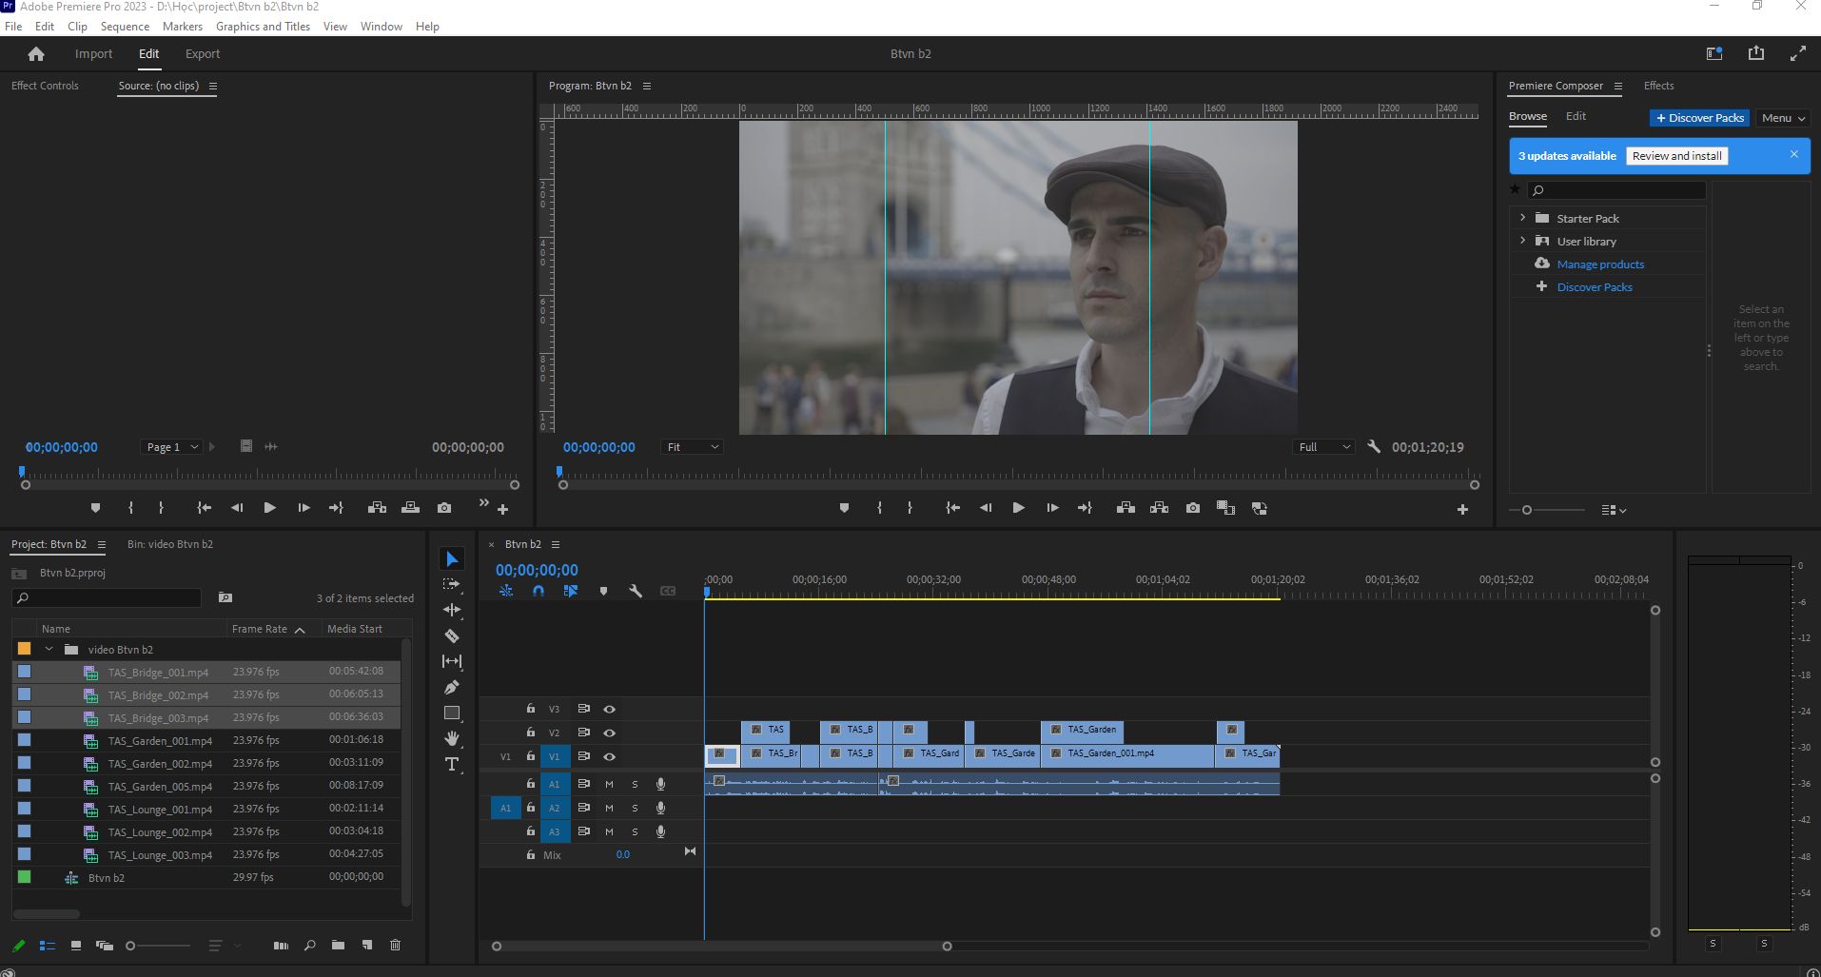Screen dimensions: 1821x977
Task: Click the project panel thumbnail zoom slider
Action: [159, 946]
